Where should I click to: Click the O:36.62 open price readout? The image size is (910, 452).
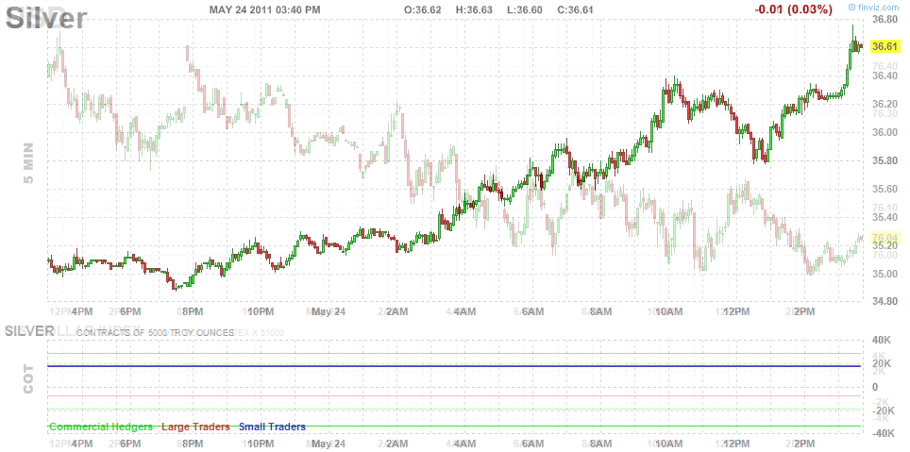point(424,9)
